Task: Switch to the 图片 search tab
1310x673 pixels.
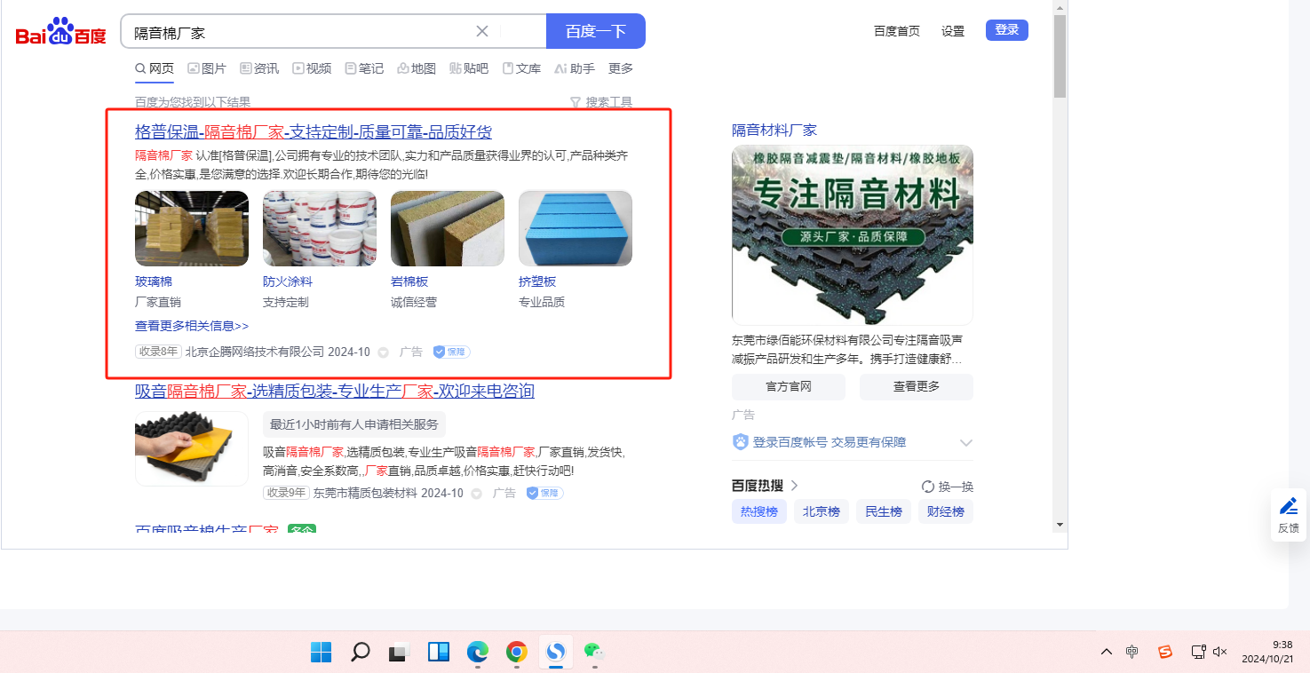Action: (207, 68)
